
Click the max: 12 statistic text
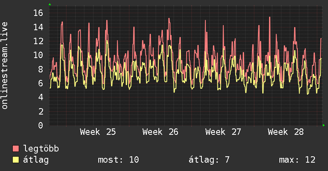tap(297, 160)
